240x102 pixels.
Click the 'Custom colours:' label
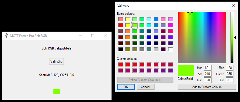coord(127,59)
